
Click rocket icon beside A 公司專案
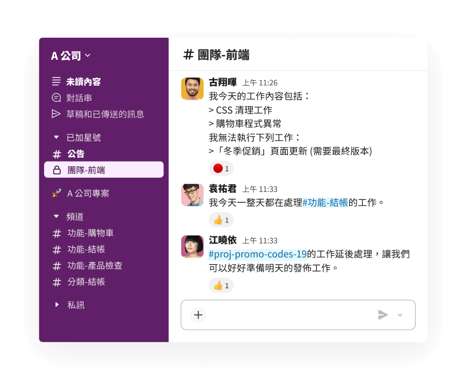point(57,193)
